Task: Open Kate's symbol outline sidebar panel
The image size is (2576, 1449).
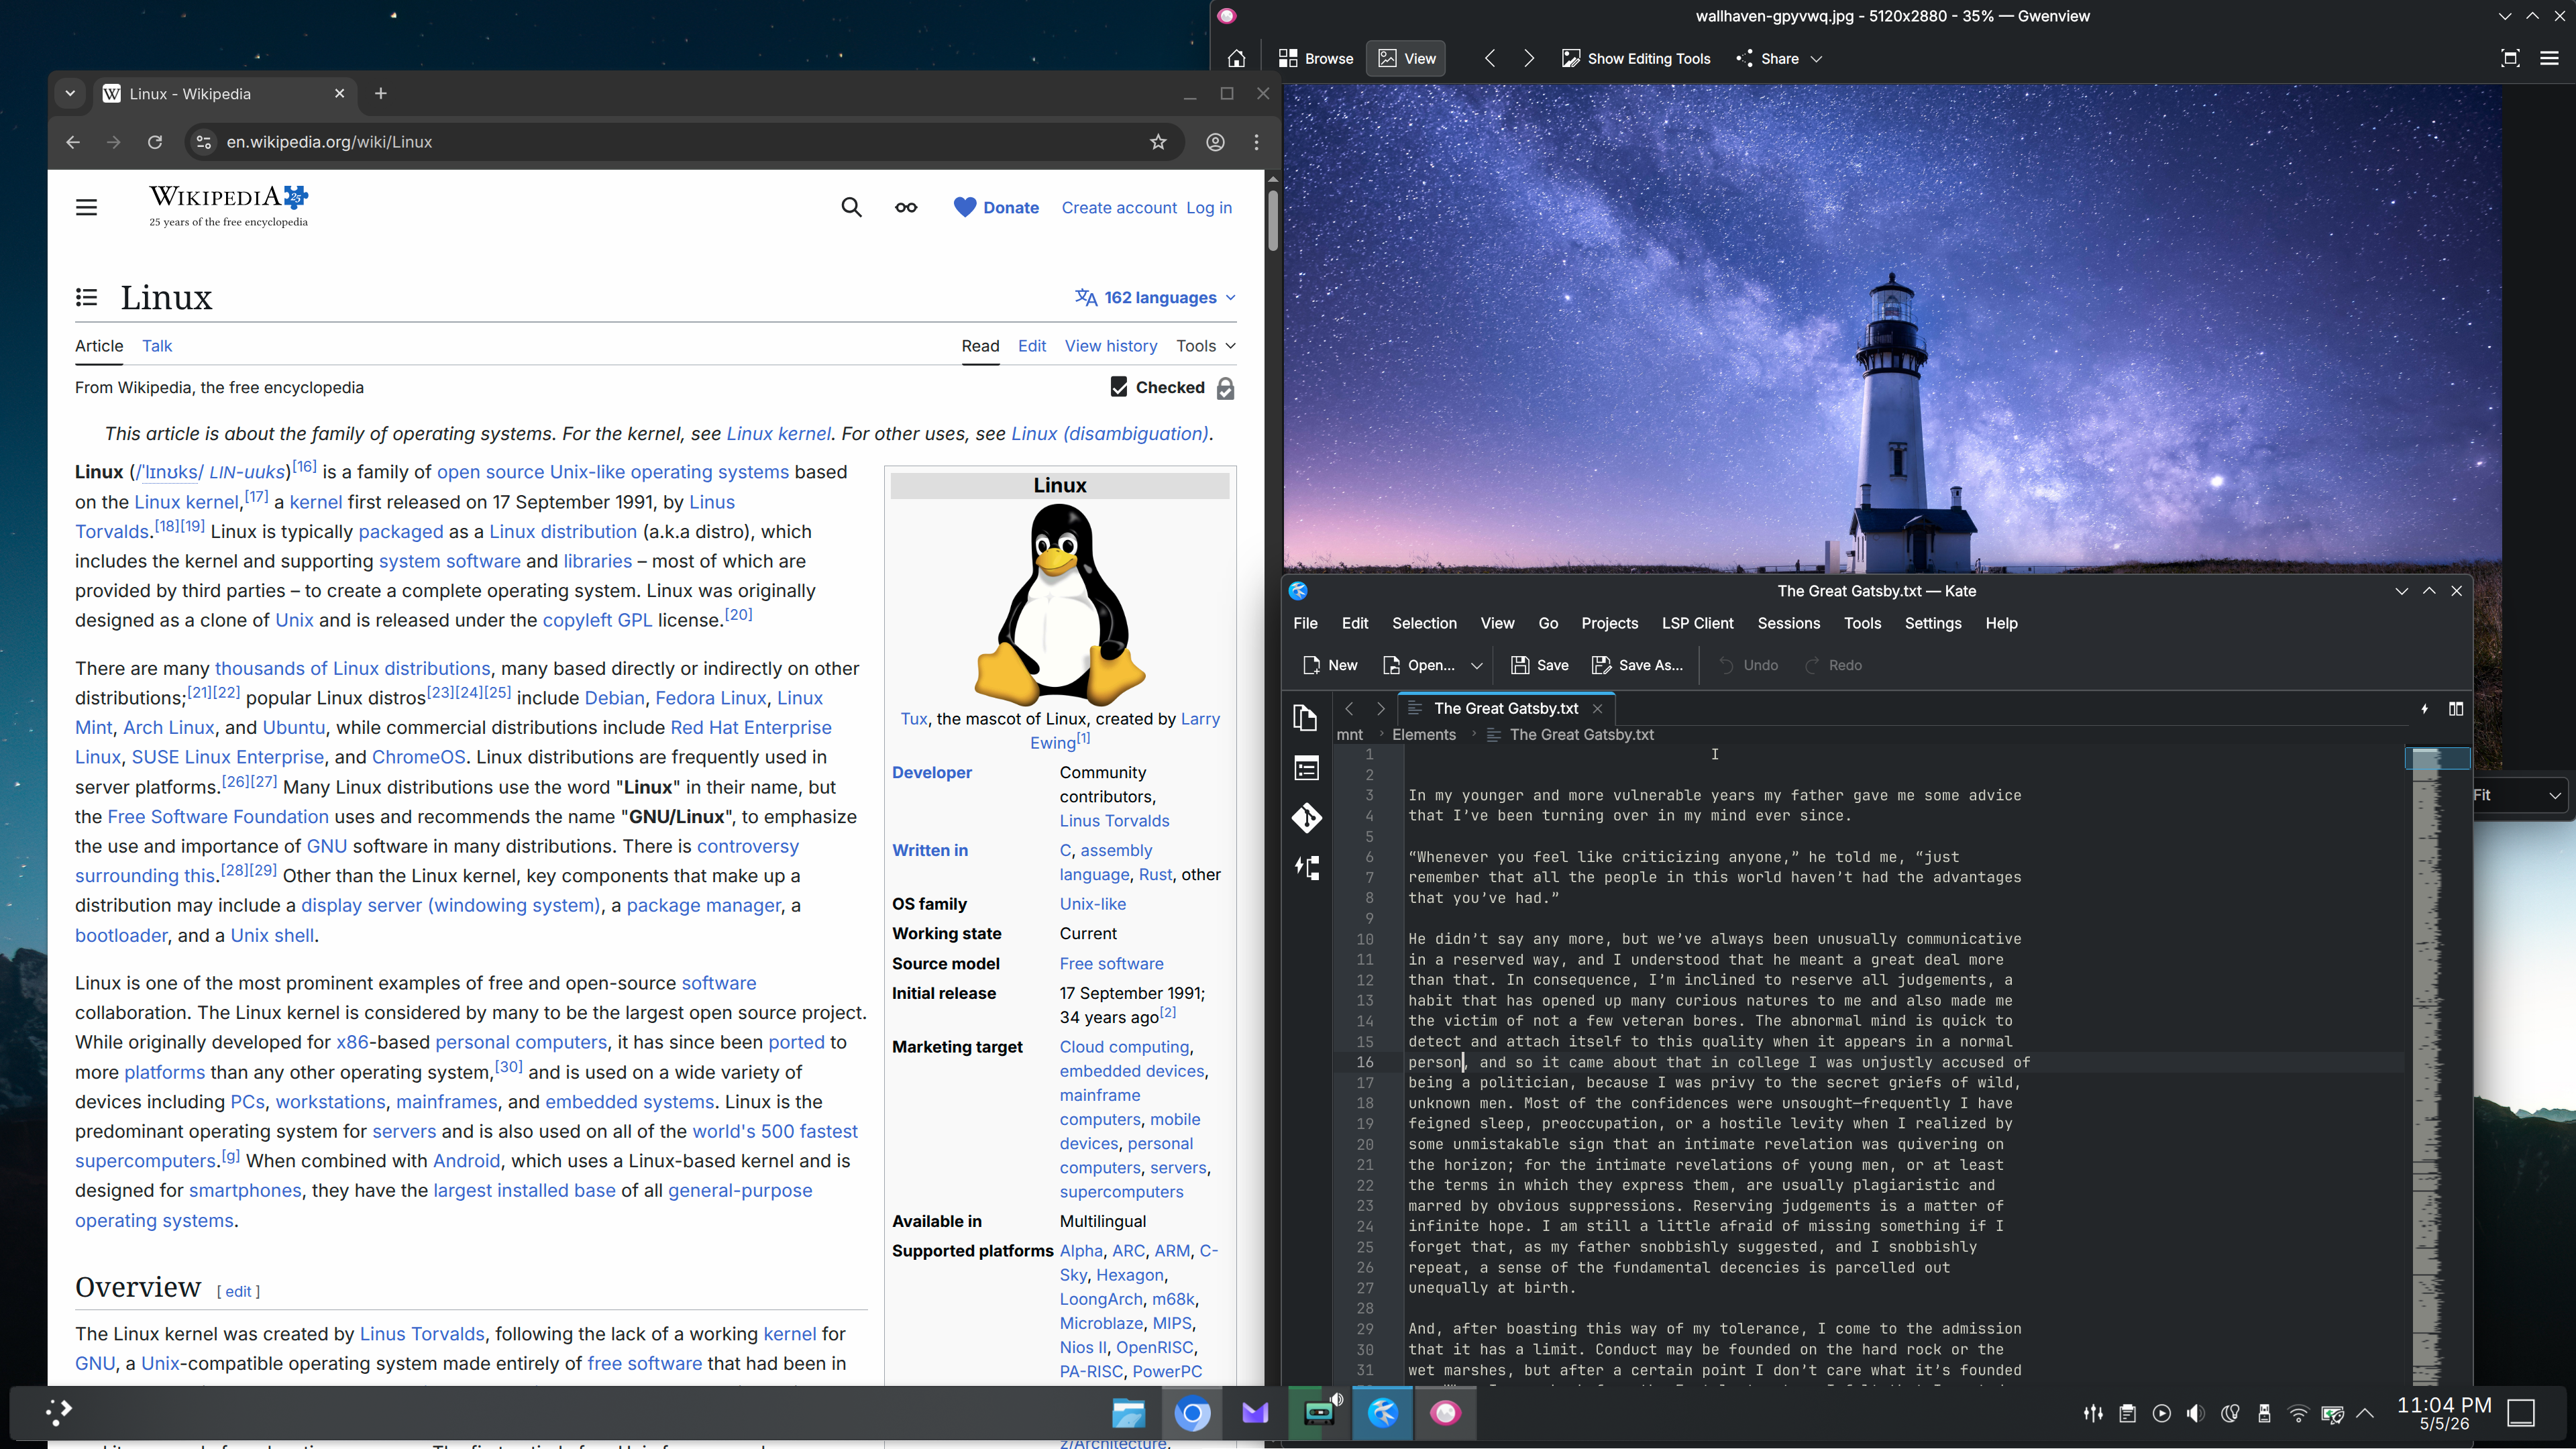Action: pos(1306,768)
